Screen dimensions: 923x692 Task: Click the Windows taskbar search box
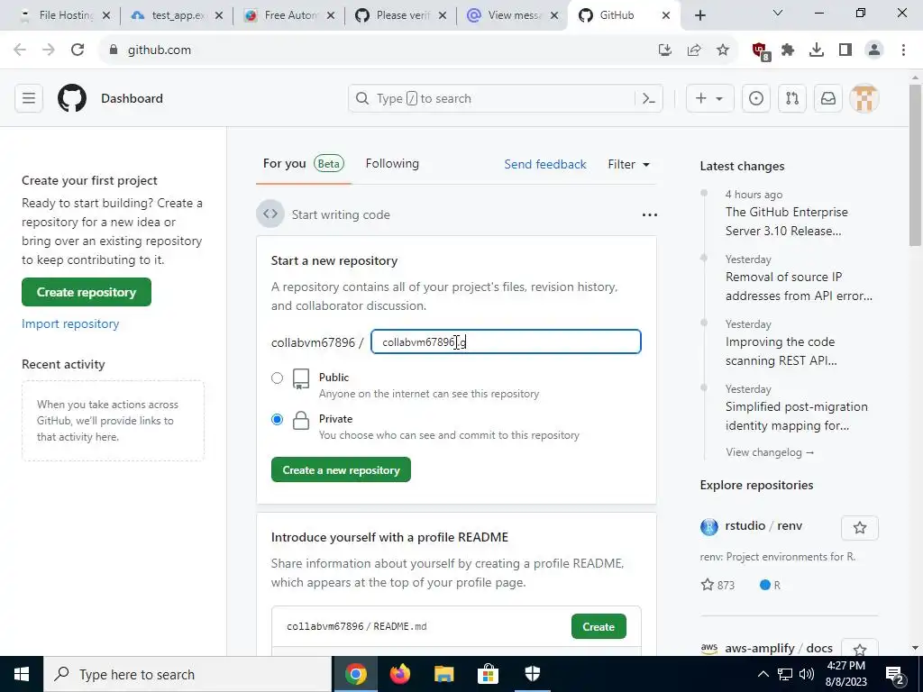[x=187, y=674]
